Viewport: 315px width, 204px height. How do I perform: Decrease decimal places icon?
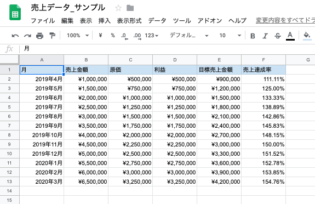click(124, 36)
